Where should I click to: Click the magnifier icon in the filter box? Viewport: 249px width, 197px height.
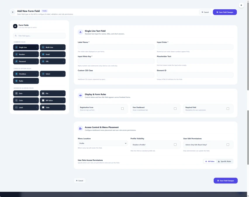point(16,36)
